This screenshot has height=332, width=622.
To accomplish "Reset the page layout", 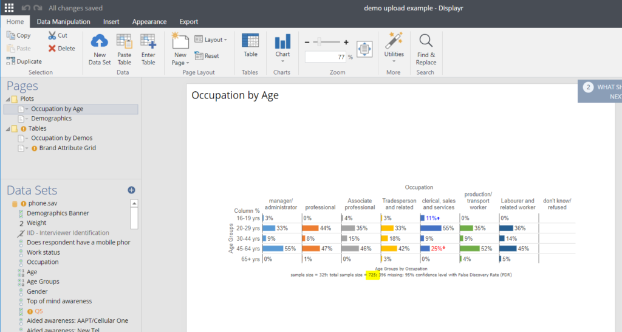I will coord(207,55).
